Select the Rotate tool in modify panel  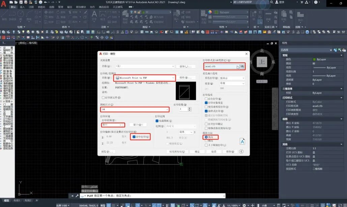tap(61, 12)
